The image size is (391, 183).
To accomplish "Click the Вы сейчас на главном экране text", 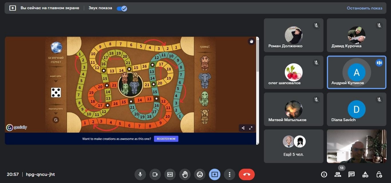I will pos(50,8).
